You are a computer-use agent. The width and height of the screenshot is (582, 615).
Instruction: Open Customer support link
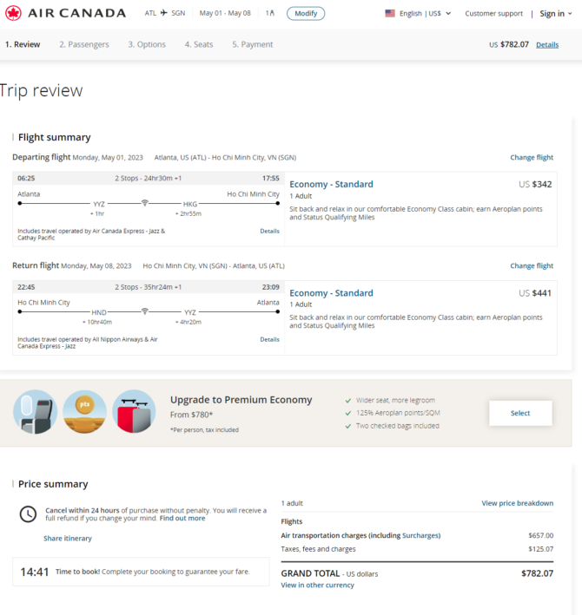click(493, 13)
